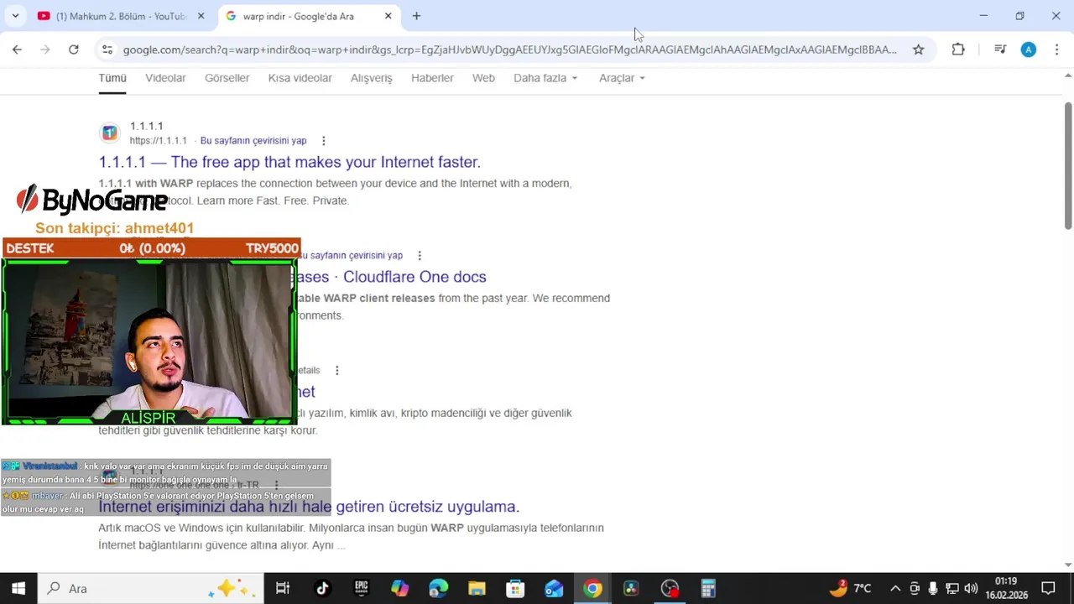Close the Mahkum 2. Bölüm YouTube tab

click(x=201, y=16)
